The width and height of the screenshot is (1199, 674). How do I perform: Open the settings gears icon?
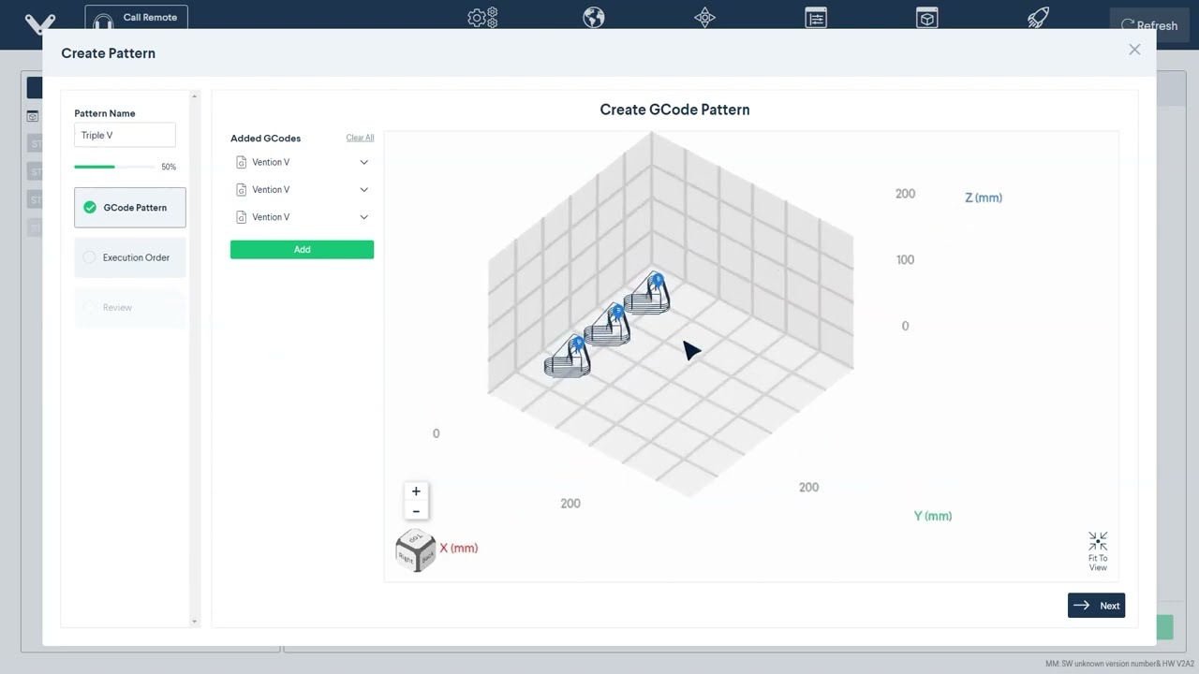pyautogui.click(x=481, y=17)
